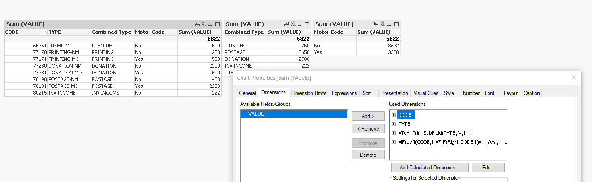Click the Add Calculated Dimension button
The image size is (592, 182).
(x=429, y=168)
